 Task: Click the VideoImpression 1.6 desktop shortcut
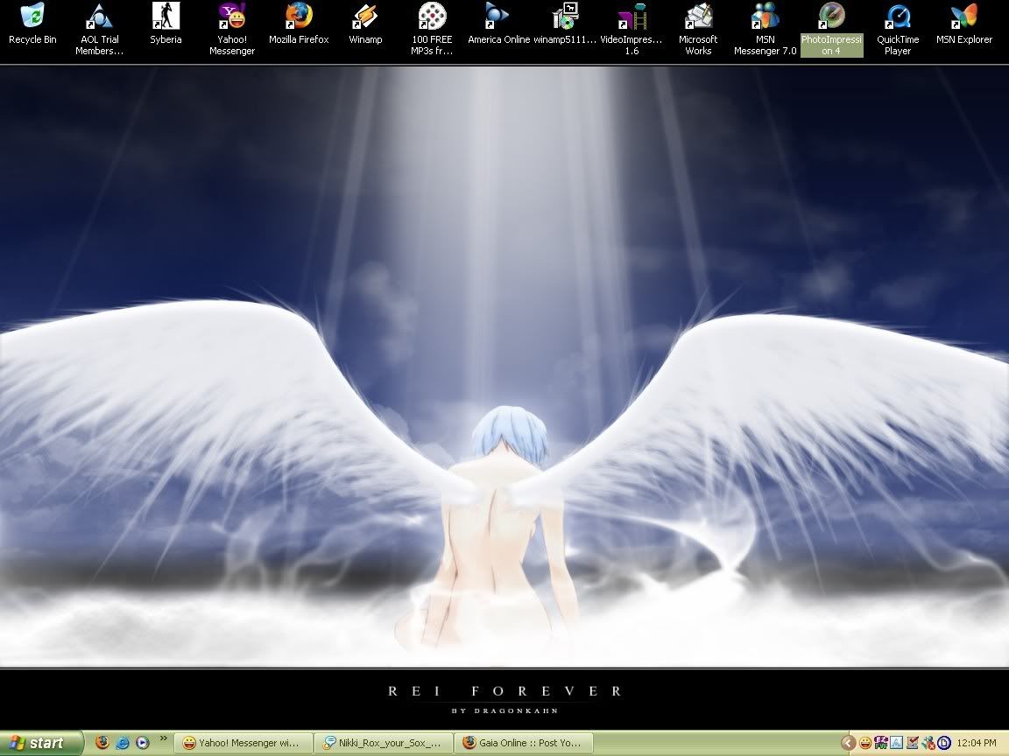click(632, 30)
